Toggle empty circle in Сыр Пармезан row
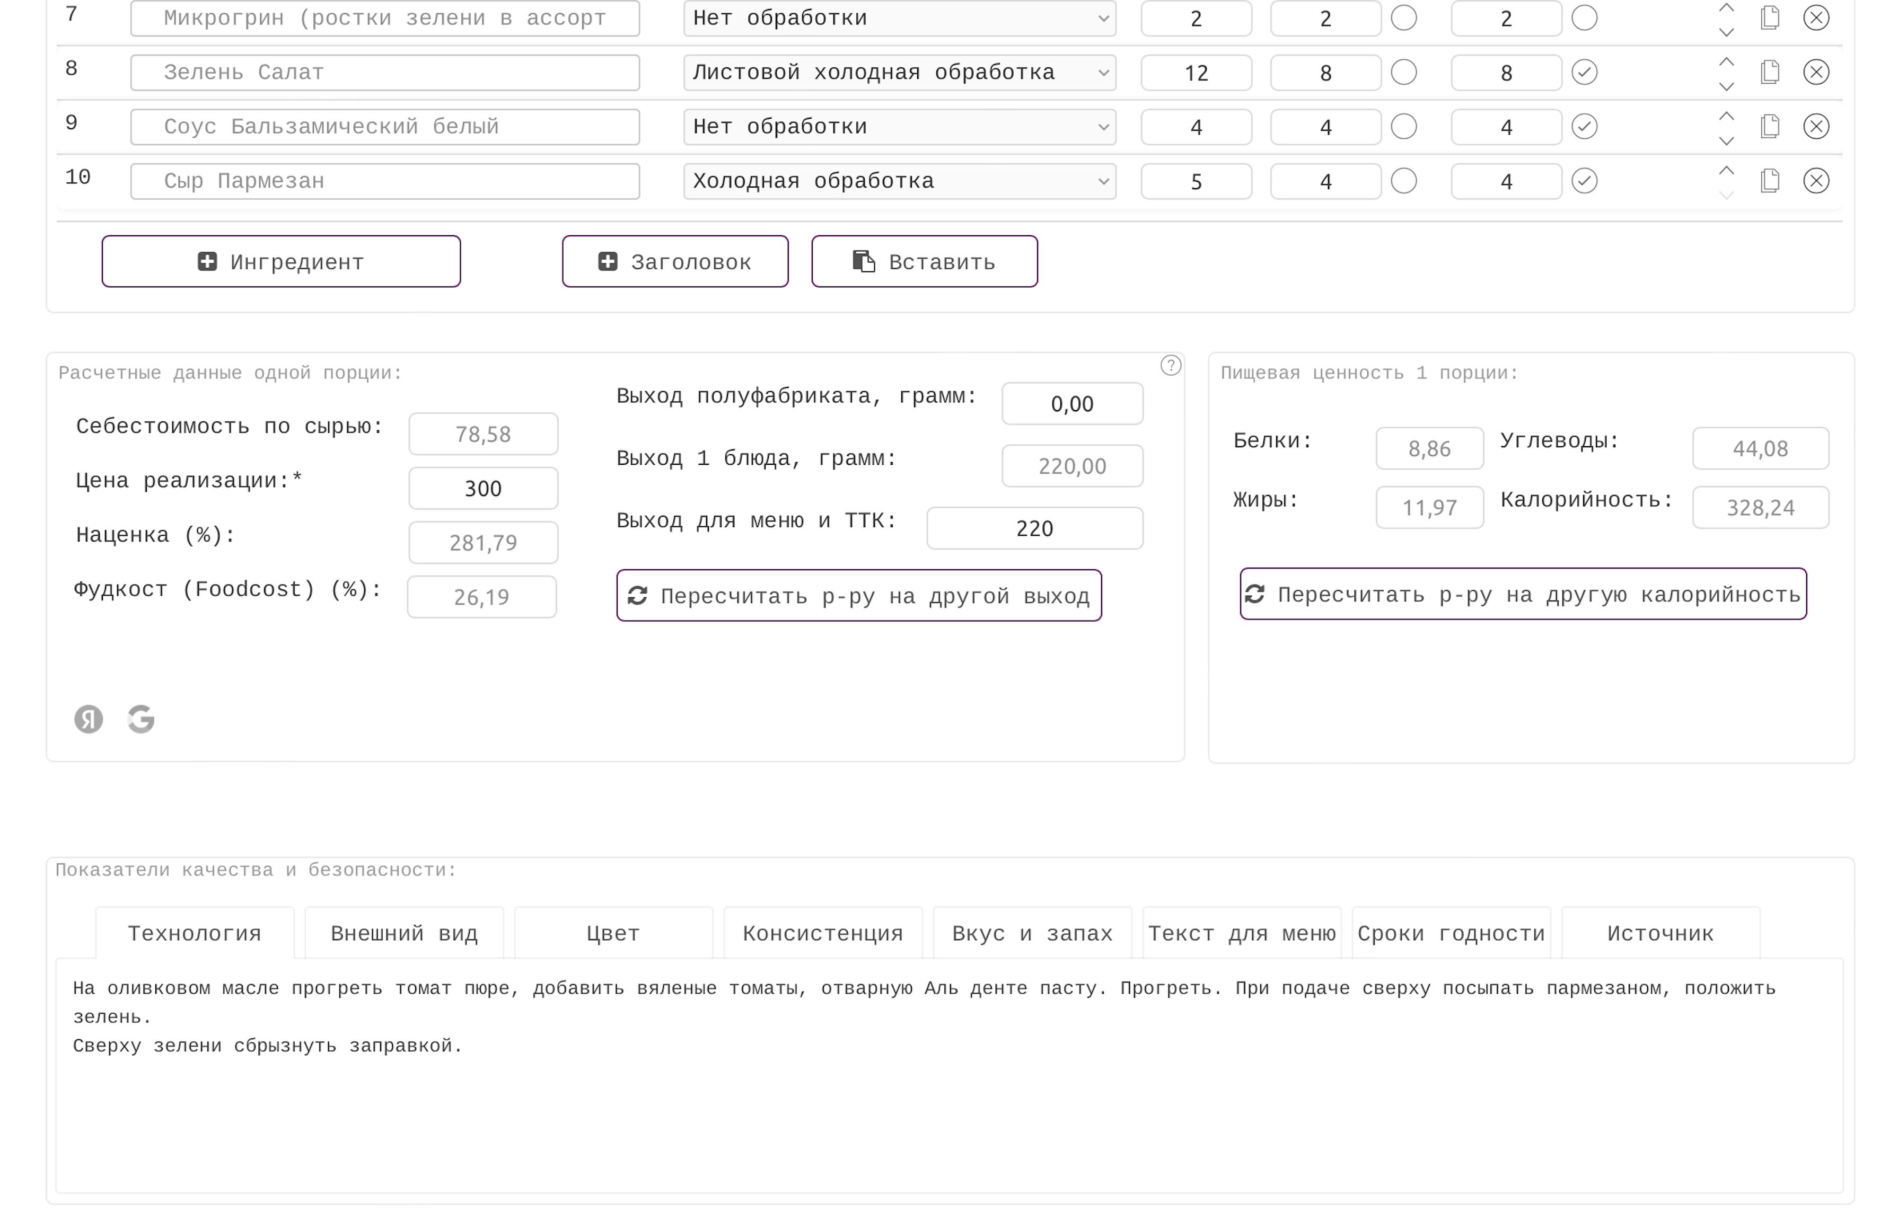The image size is (1898, 1221). tap(1403, 181)
